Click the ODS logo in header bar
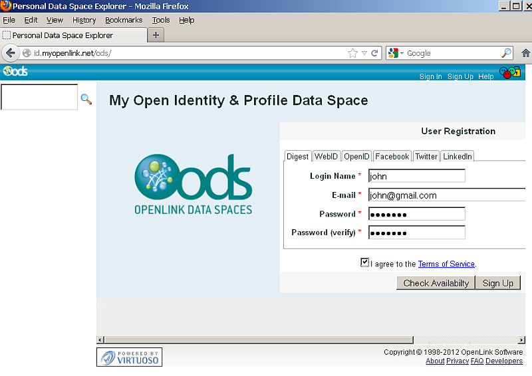Screen dimensions: 532x376 15,71
